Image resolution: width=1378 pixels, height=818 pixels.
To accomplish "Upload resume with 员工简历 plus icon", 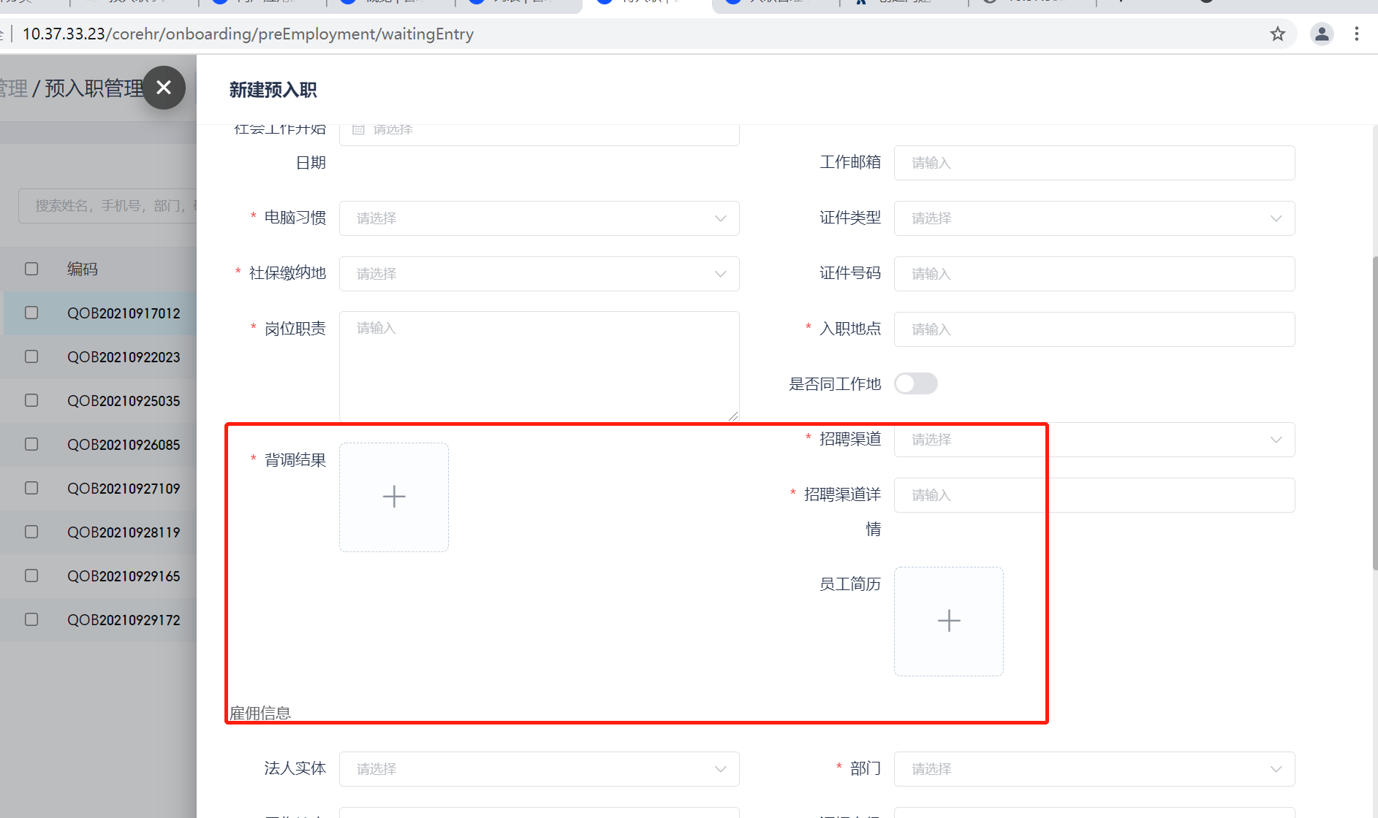I will (x=948, y=622).
